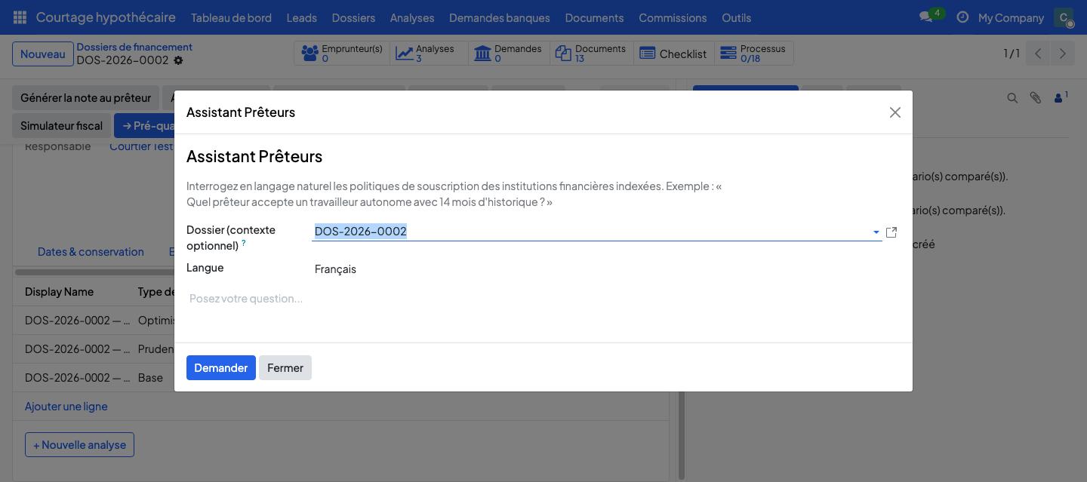1087x482 pixels.
Task: Click the gear icon beside DOS-2026-0002
Action: pyautogui.click(x=178, y=60)
